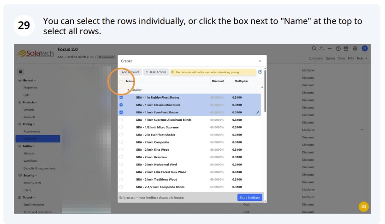Viewport: 385px width, 224px height.
Task: Check GRA - 2 in EvenPleat Shades row
Action: [x=121, y=135]
